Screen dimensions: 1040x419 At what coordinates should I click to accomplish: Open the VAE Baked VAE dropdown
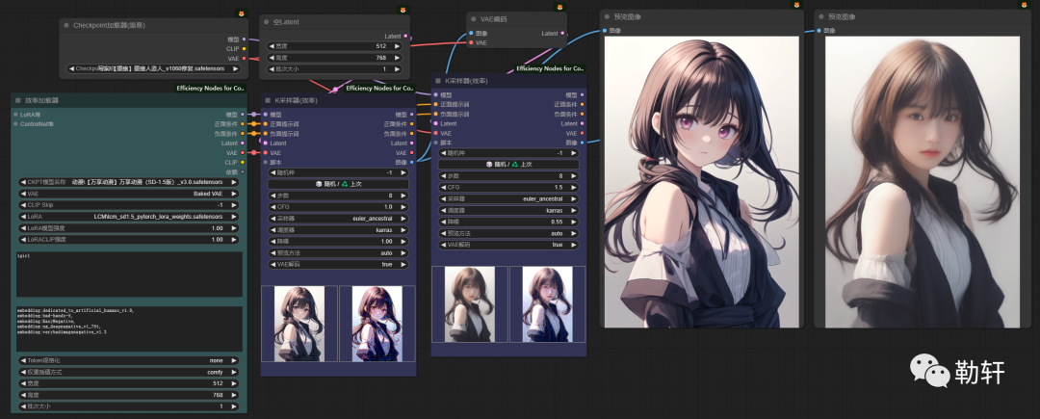click(129, 194)
